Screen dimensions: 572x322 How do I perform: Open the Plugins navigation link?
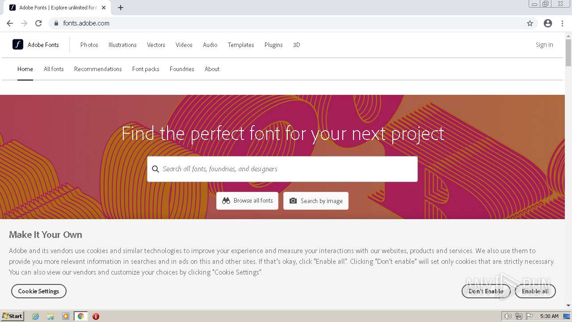(x=273, y=45)
